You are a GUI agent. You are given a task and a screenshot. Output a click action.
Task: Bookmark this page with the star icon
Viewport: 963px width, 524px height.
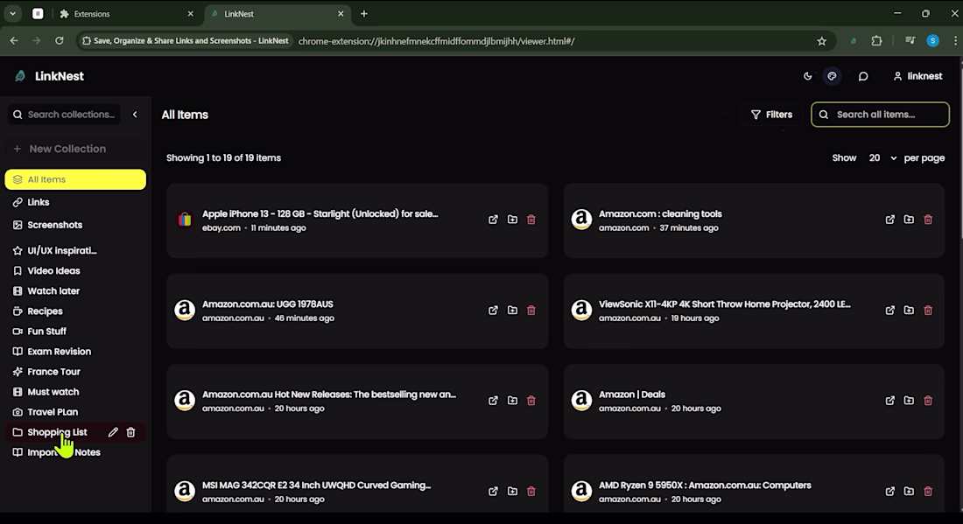coord(821,41)
